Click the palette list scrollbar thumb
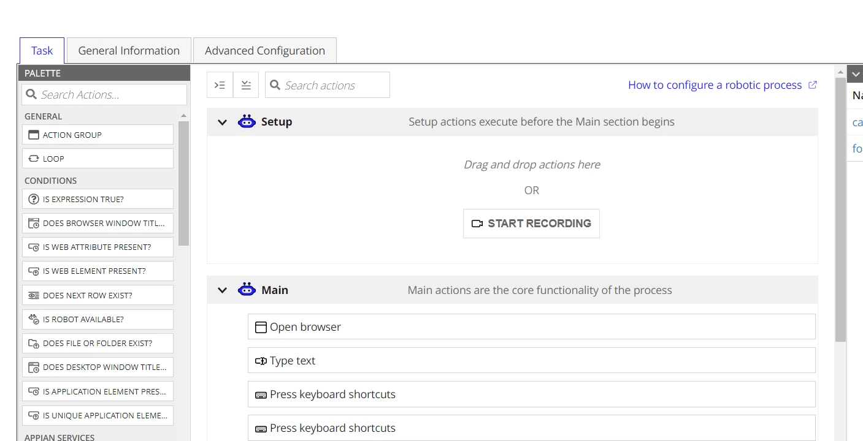 tap(183, 183)
